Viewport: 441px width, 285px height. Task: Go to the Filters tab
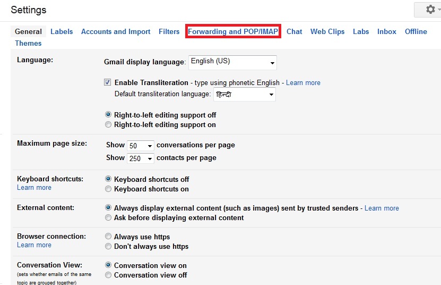[169, 31]
